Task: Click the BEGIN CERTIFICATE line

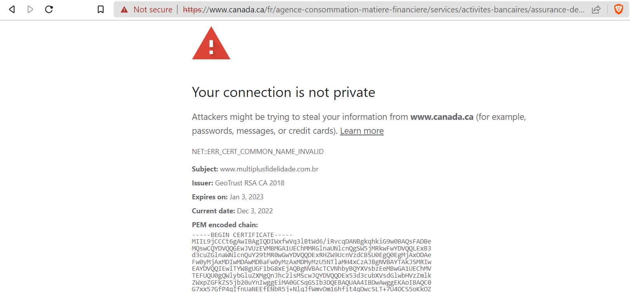Action: pos(242,235)
